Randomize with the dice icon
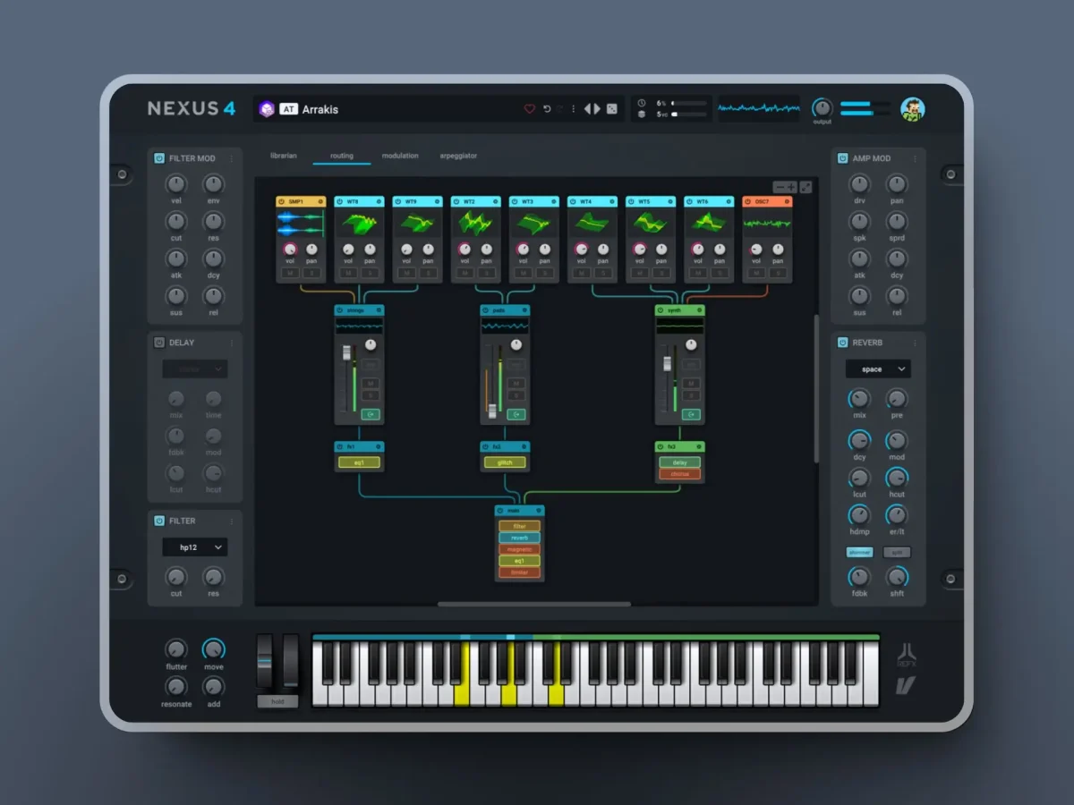Image resolution: width=1074 pixels, height=805 pixels. [x=612, y=109]
